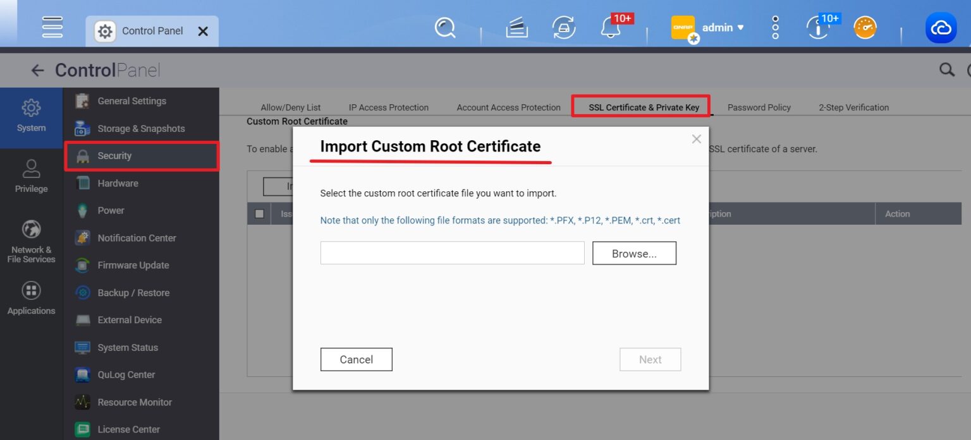
Task: Open the three-dot more options menu
Action: (776, 28)
